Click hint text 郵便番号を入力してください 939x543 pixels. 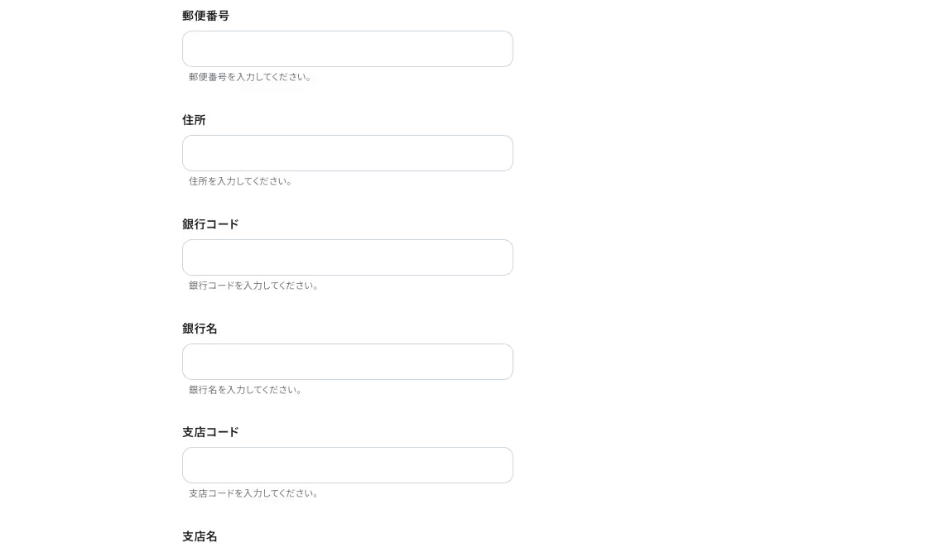tap(250, 77)
